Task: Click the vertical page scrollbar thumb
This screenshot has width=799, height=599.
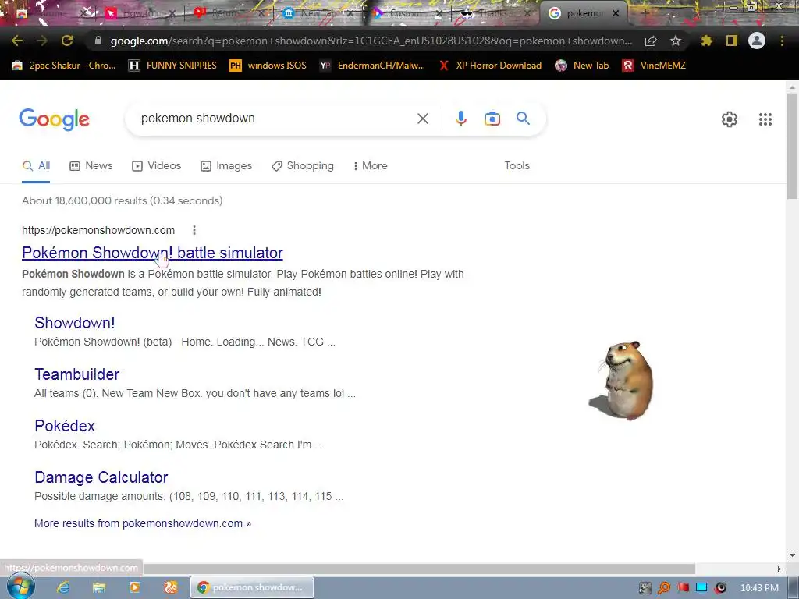Action: pos(792,146)
